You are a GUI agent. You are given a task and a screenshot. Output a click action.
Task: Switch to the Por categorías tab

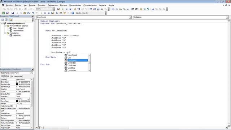(16, 76)
